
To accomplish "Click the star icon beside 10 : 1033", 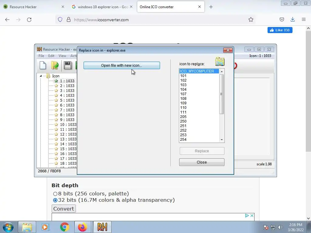I will [56, 125].
